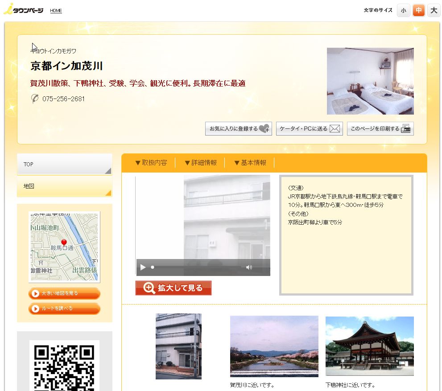Open the TOP sidebar tab
Viewport: 442px width, 391px height.
click(x=64, y=165)
